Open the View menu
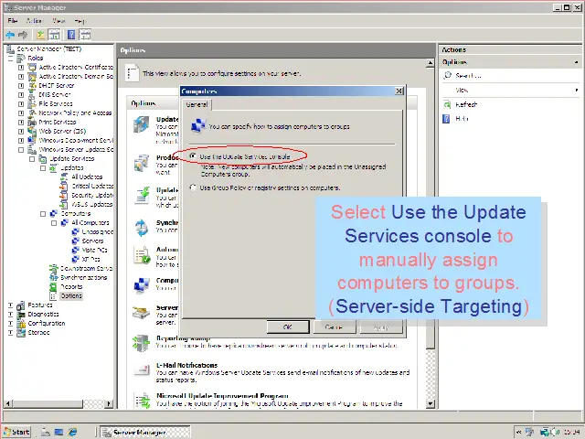The height and width of the screenshot is (439, 585). [x=58, y=21]
